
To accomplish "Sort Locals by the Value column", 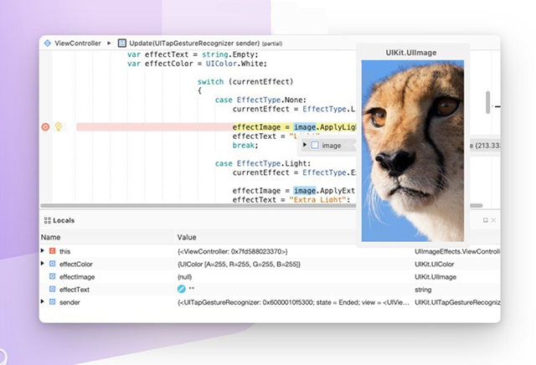I will pos(187,237).
